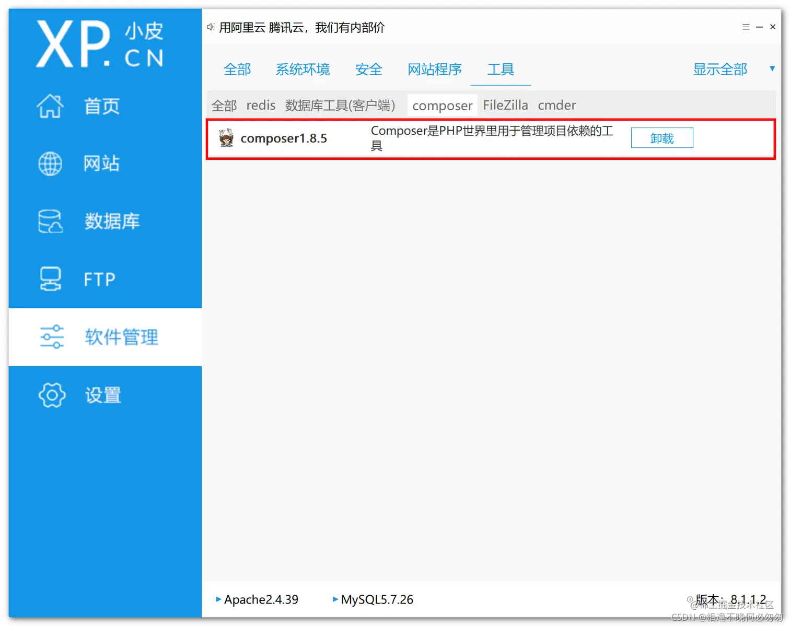The width and height of the screenshot is (790, 626).
Task: Open the 设置 settings panel
Action: pyautogui.click(x=102, y=395)
